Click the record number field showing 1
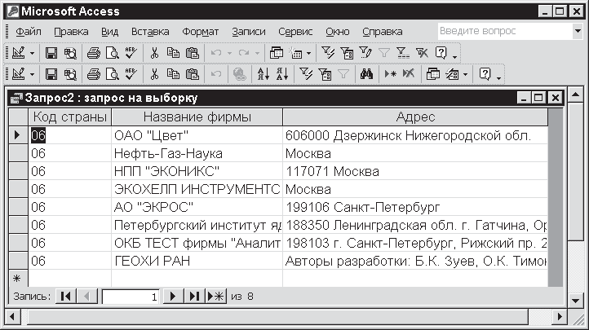This screenshot has height=330, width=589. click(131, 297)
